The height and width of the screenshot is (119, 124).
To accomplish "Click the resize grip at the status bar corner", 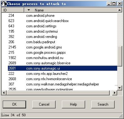I will pyautogui.click(x=121, y=116).
